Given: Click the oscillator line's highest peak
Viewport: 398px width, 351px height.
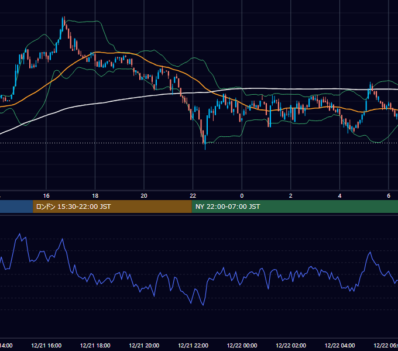Looking at the screenshot, I should [20, 234].
